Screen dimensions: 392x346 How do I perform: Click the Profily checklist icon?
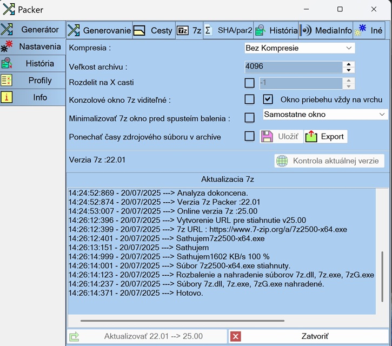coord(6,80)
